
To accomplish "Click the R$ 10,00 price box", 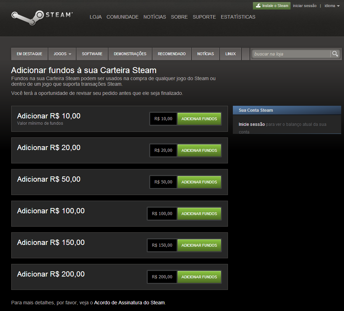I will coord(163,119).
